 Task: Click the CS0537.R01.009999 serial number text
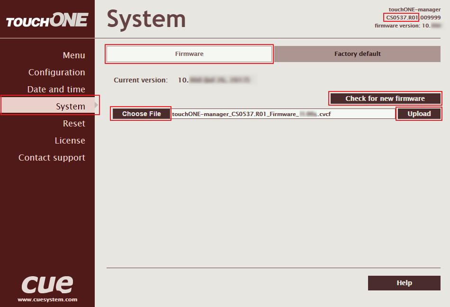[x=413, y=18]
